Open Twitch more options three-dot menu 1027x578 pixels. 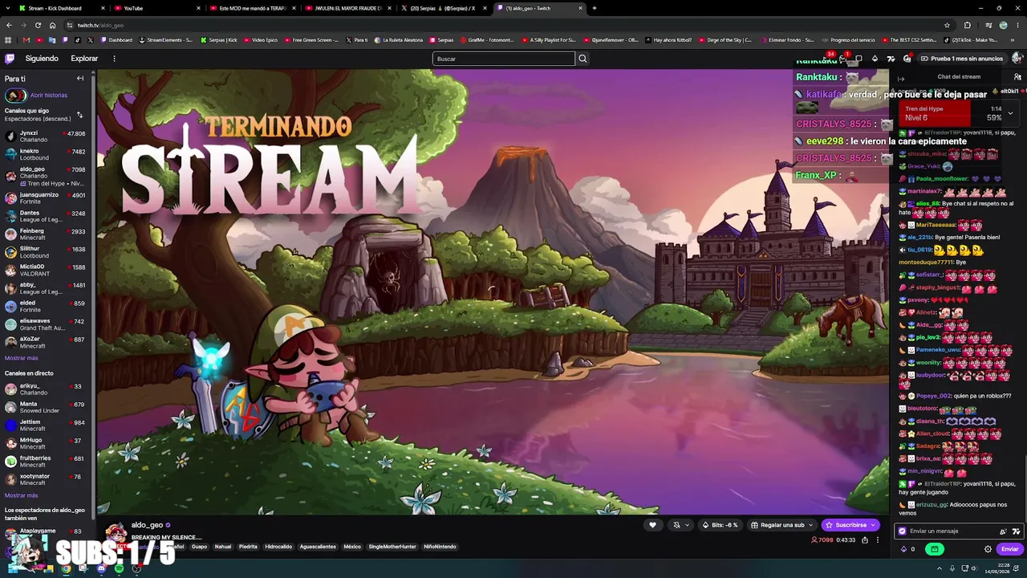coord(114,59)
